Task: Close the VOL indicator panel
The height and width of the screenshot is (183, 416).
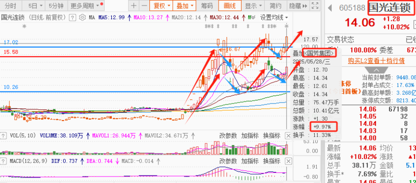Action: coord(288,136)
